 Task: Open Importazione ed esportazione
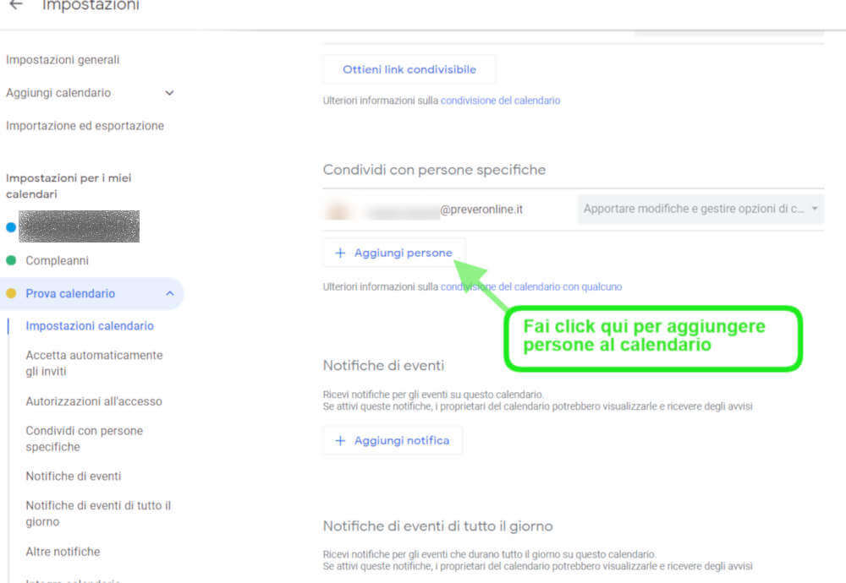point(85,126)
